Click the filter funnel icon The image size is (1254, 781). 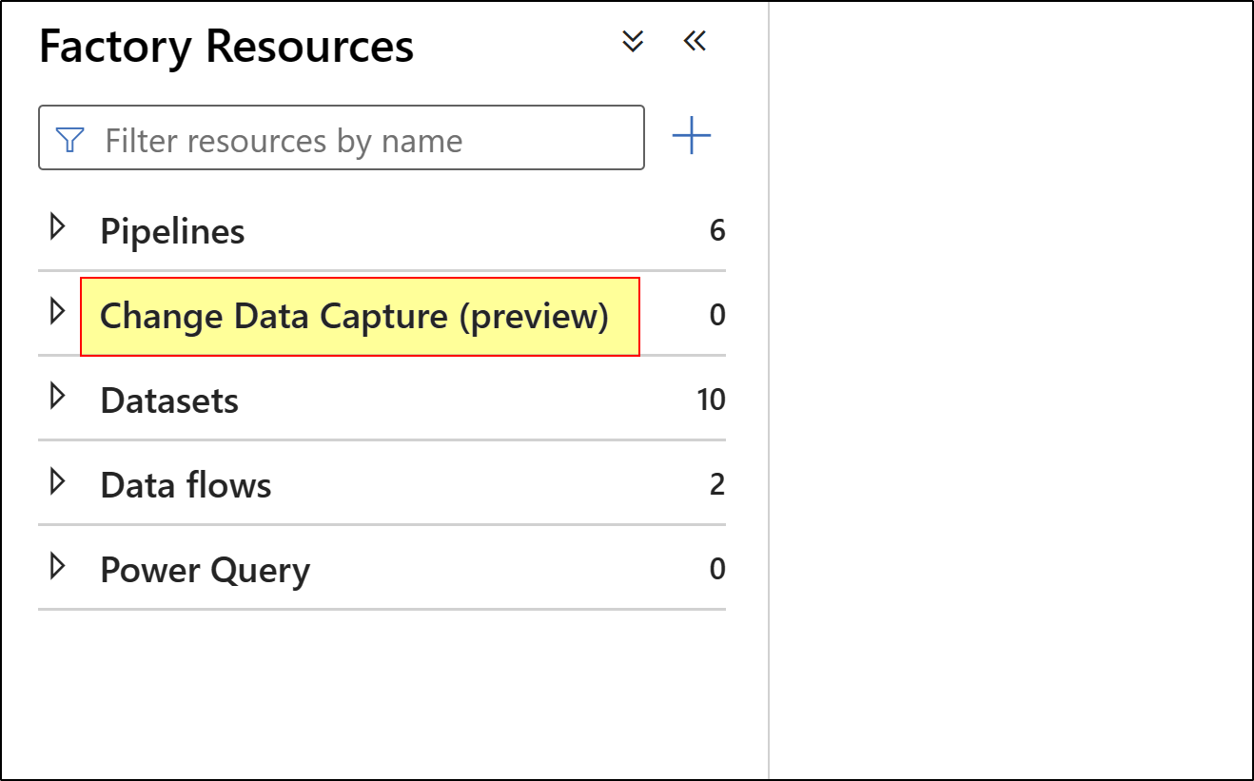(70, 140)
